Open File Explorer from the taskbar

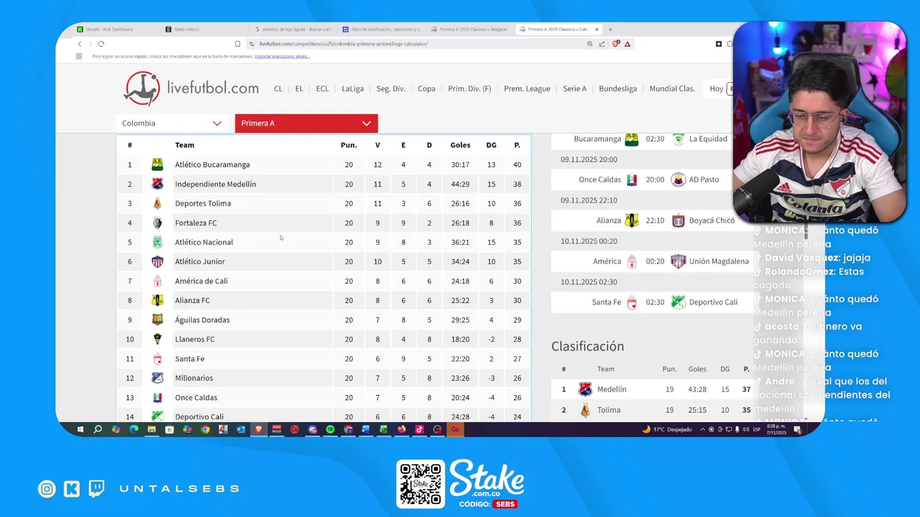pos(152,429)
